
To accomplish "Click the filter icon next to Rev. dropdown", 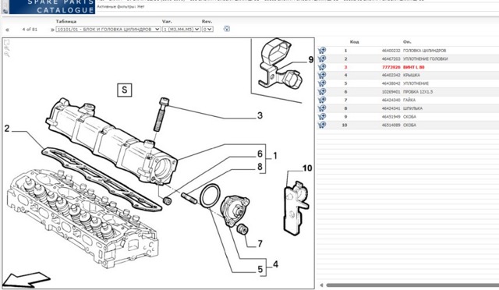I will point(227,29).
